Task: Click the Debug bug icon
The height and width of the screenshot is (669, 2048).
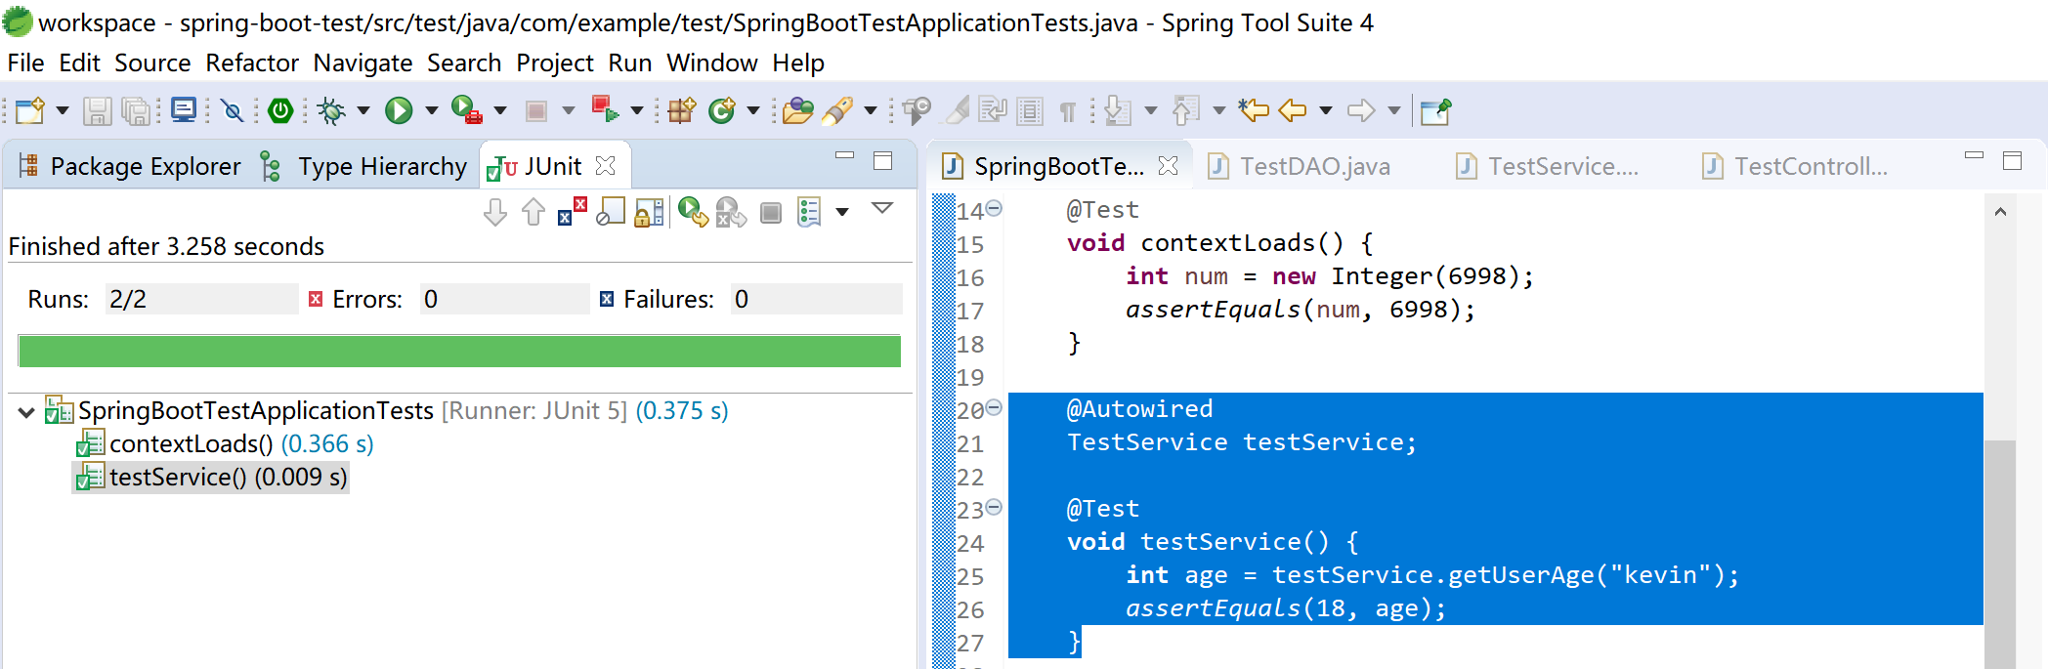Action: click(x=331, y=111)
